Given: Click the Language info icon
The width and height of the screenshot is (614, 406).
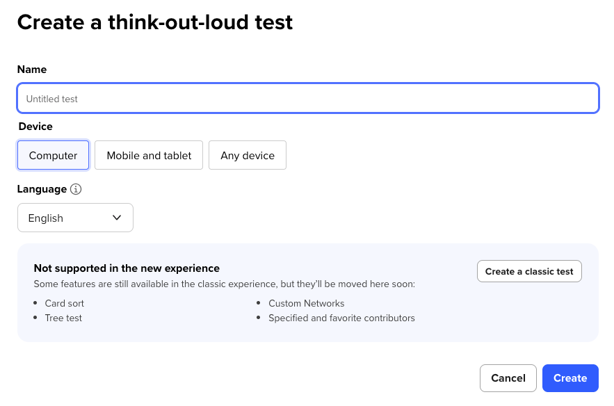Looking at the screenshot, I should tap(76, 189).
